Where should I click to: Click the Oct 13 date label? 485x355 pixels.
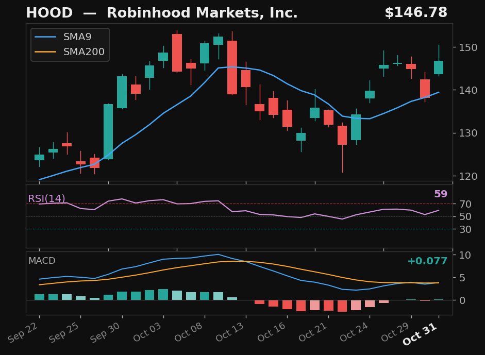(x=230, y=332)
